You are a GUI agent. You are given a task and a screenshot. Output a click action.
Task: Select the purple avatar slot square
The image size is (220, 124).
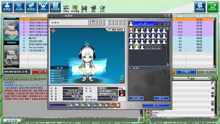[x=93, y=21]
